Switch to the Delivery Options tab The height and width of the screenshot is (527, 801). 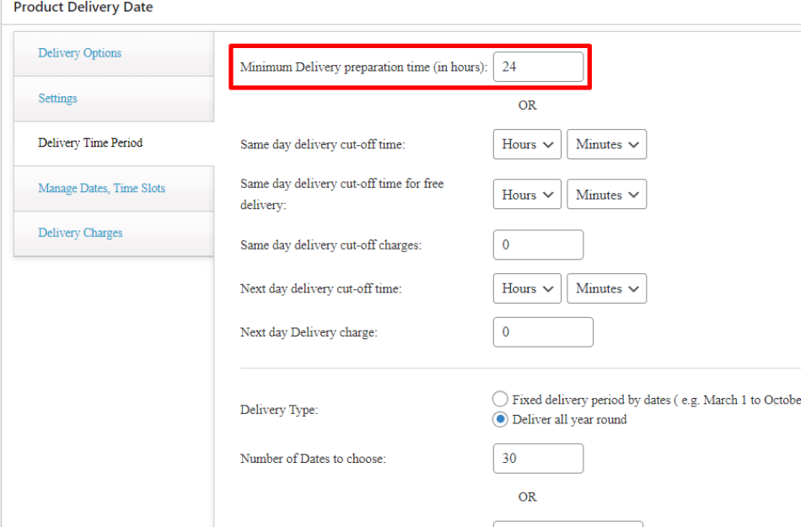pos(82,53)
